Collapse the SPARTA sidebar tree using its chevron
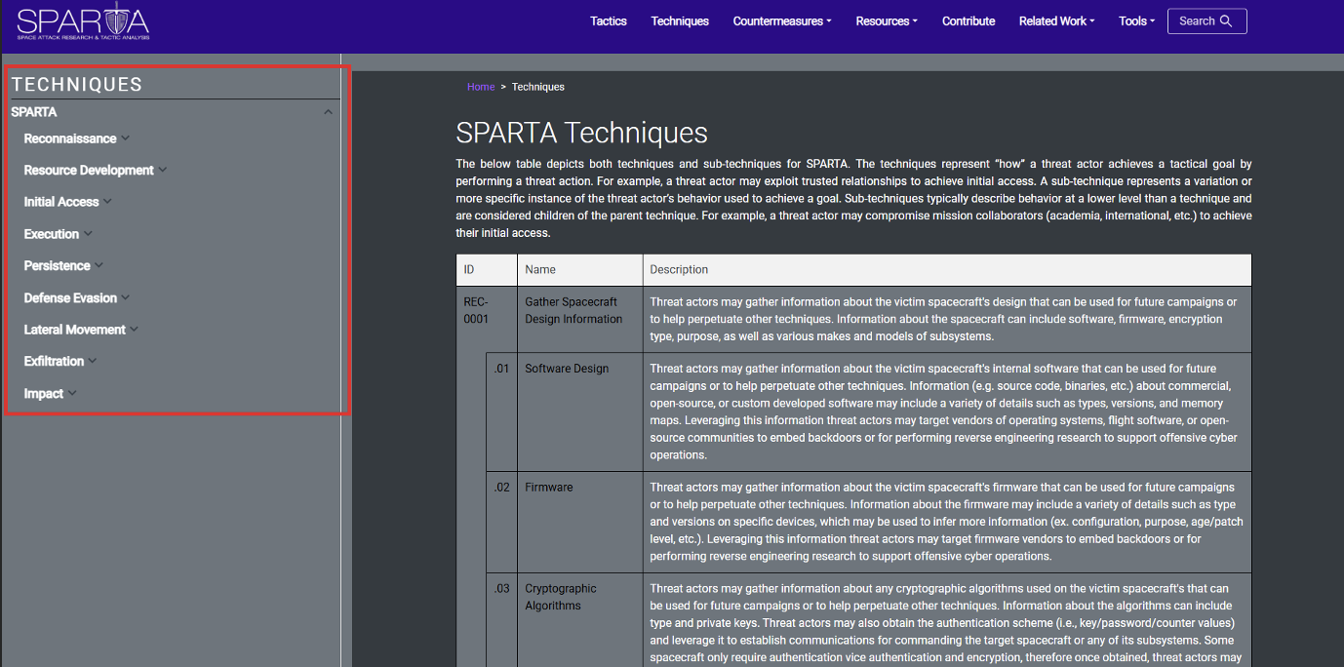 coord(328,112)
